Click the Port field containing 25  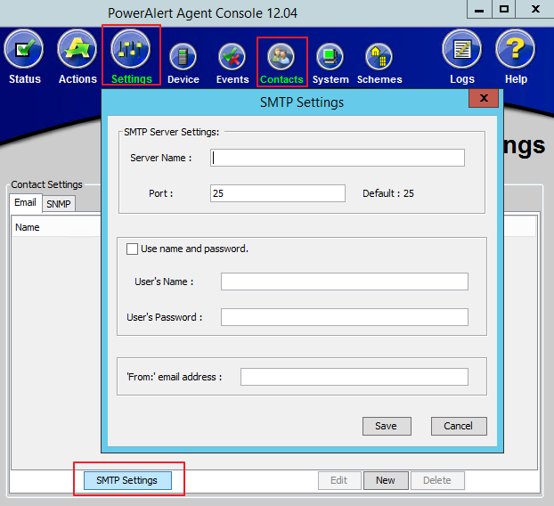(x=278, y=193)
